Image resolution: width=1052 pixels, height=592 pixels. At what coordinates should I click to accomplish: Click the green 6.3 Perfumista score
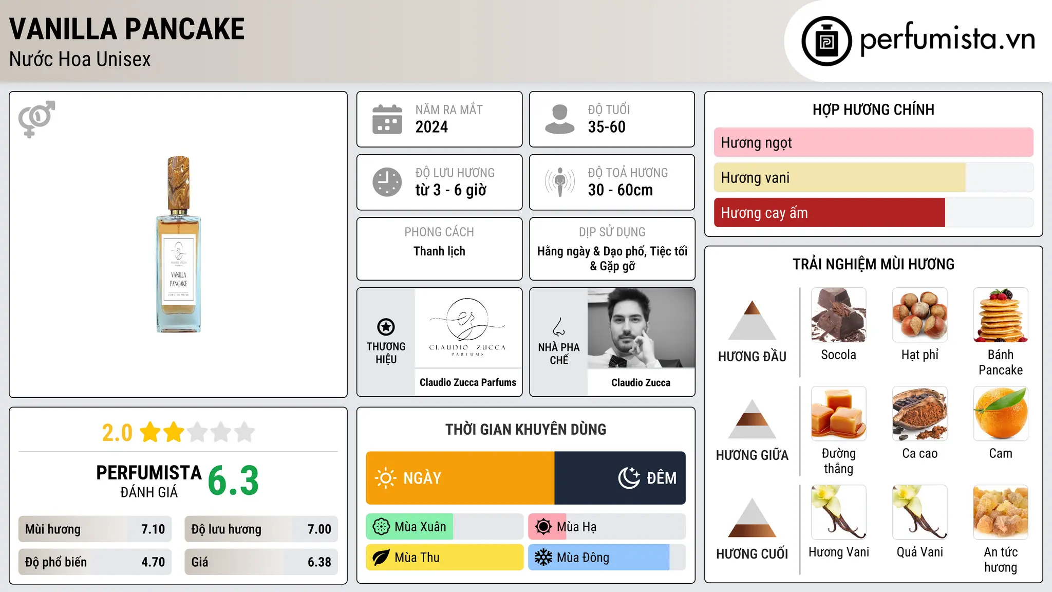tap(233, 481)
